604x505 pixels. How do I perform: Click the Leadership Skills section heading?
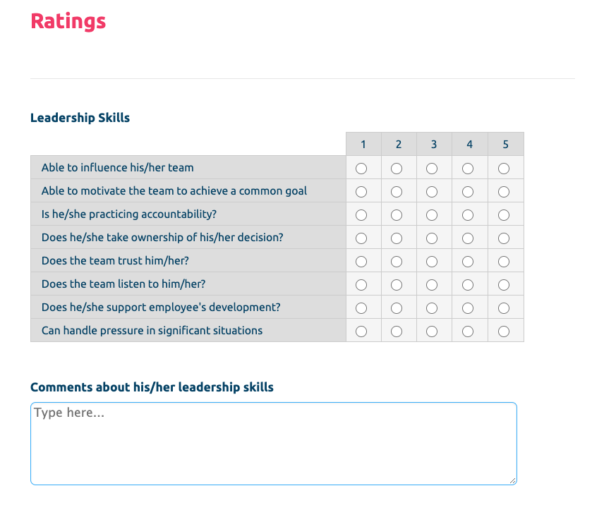tap(80, 118)
